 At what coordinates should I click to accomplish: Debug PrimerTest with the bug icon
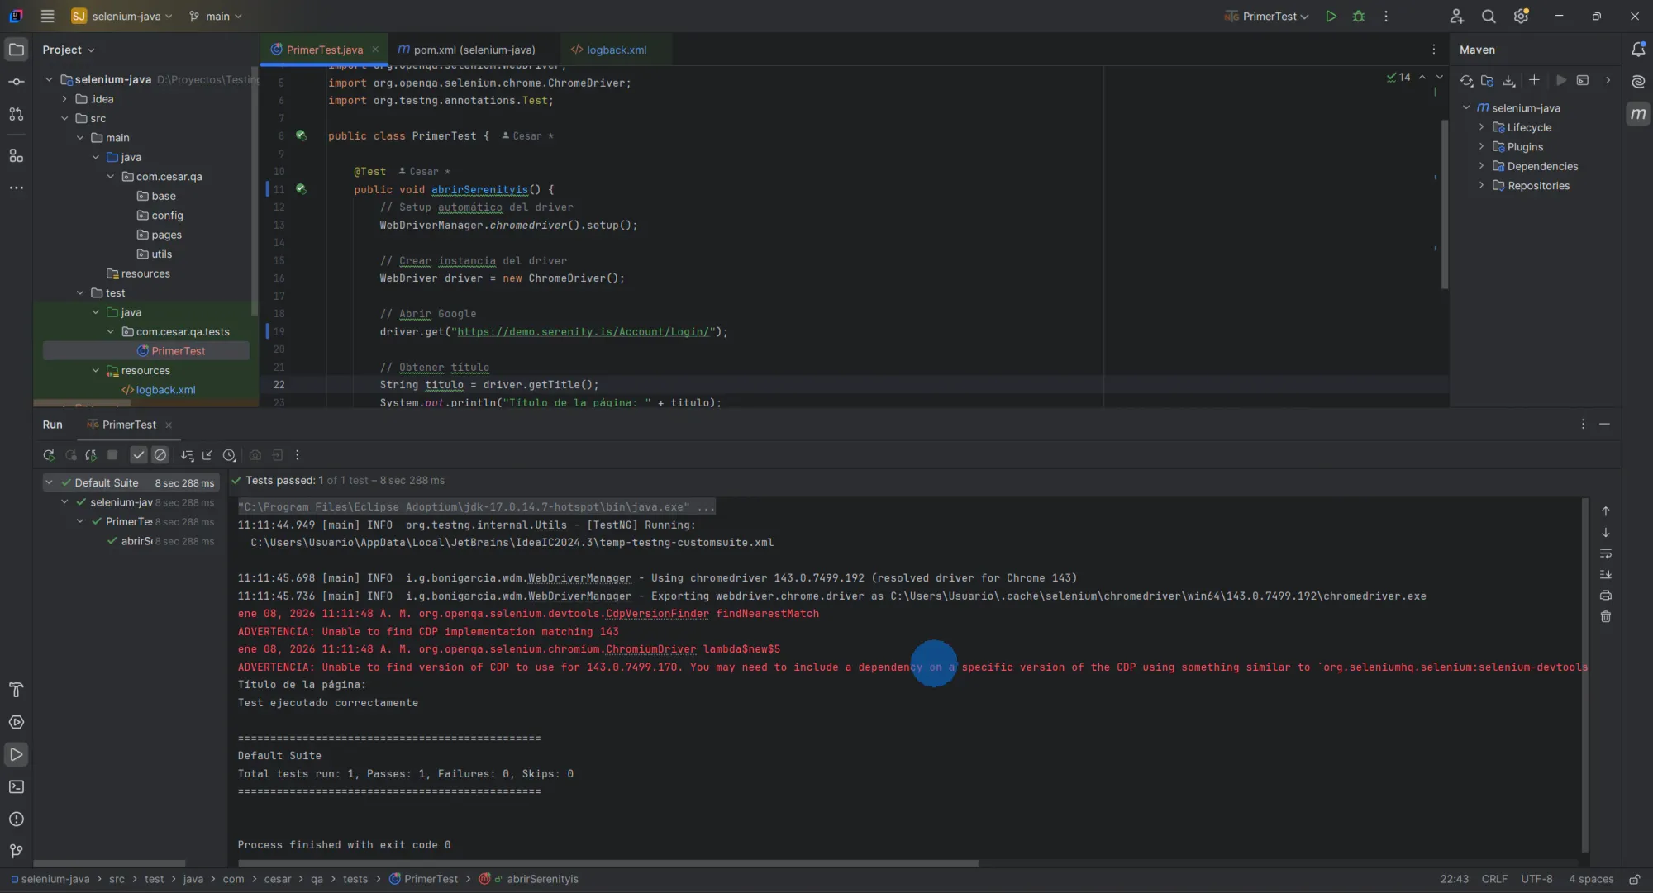click(1360, 16)
